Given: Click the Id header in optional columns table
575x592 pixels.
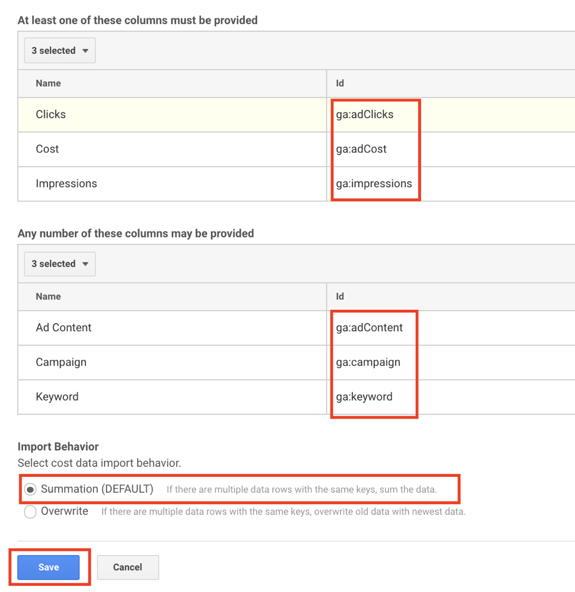Looking at the screenshot, I should pyautogui.click(x=340, y=297).
